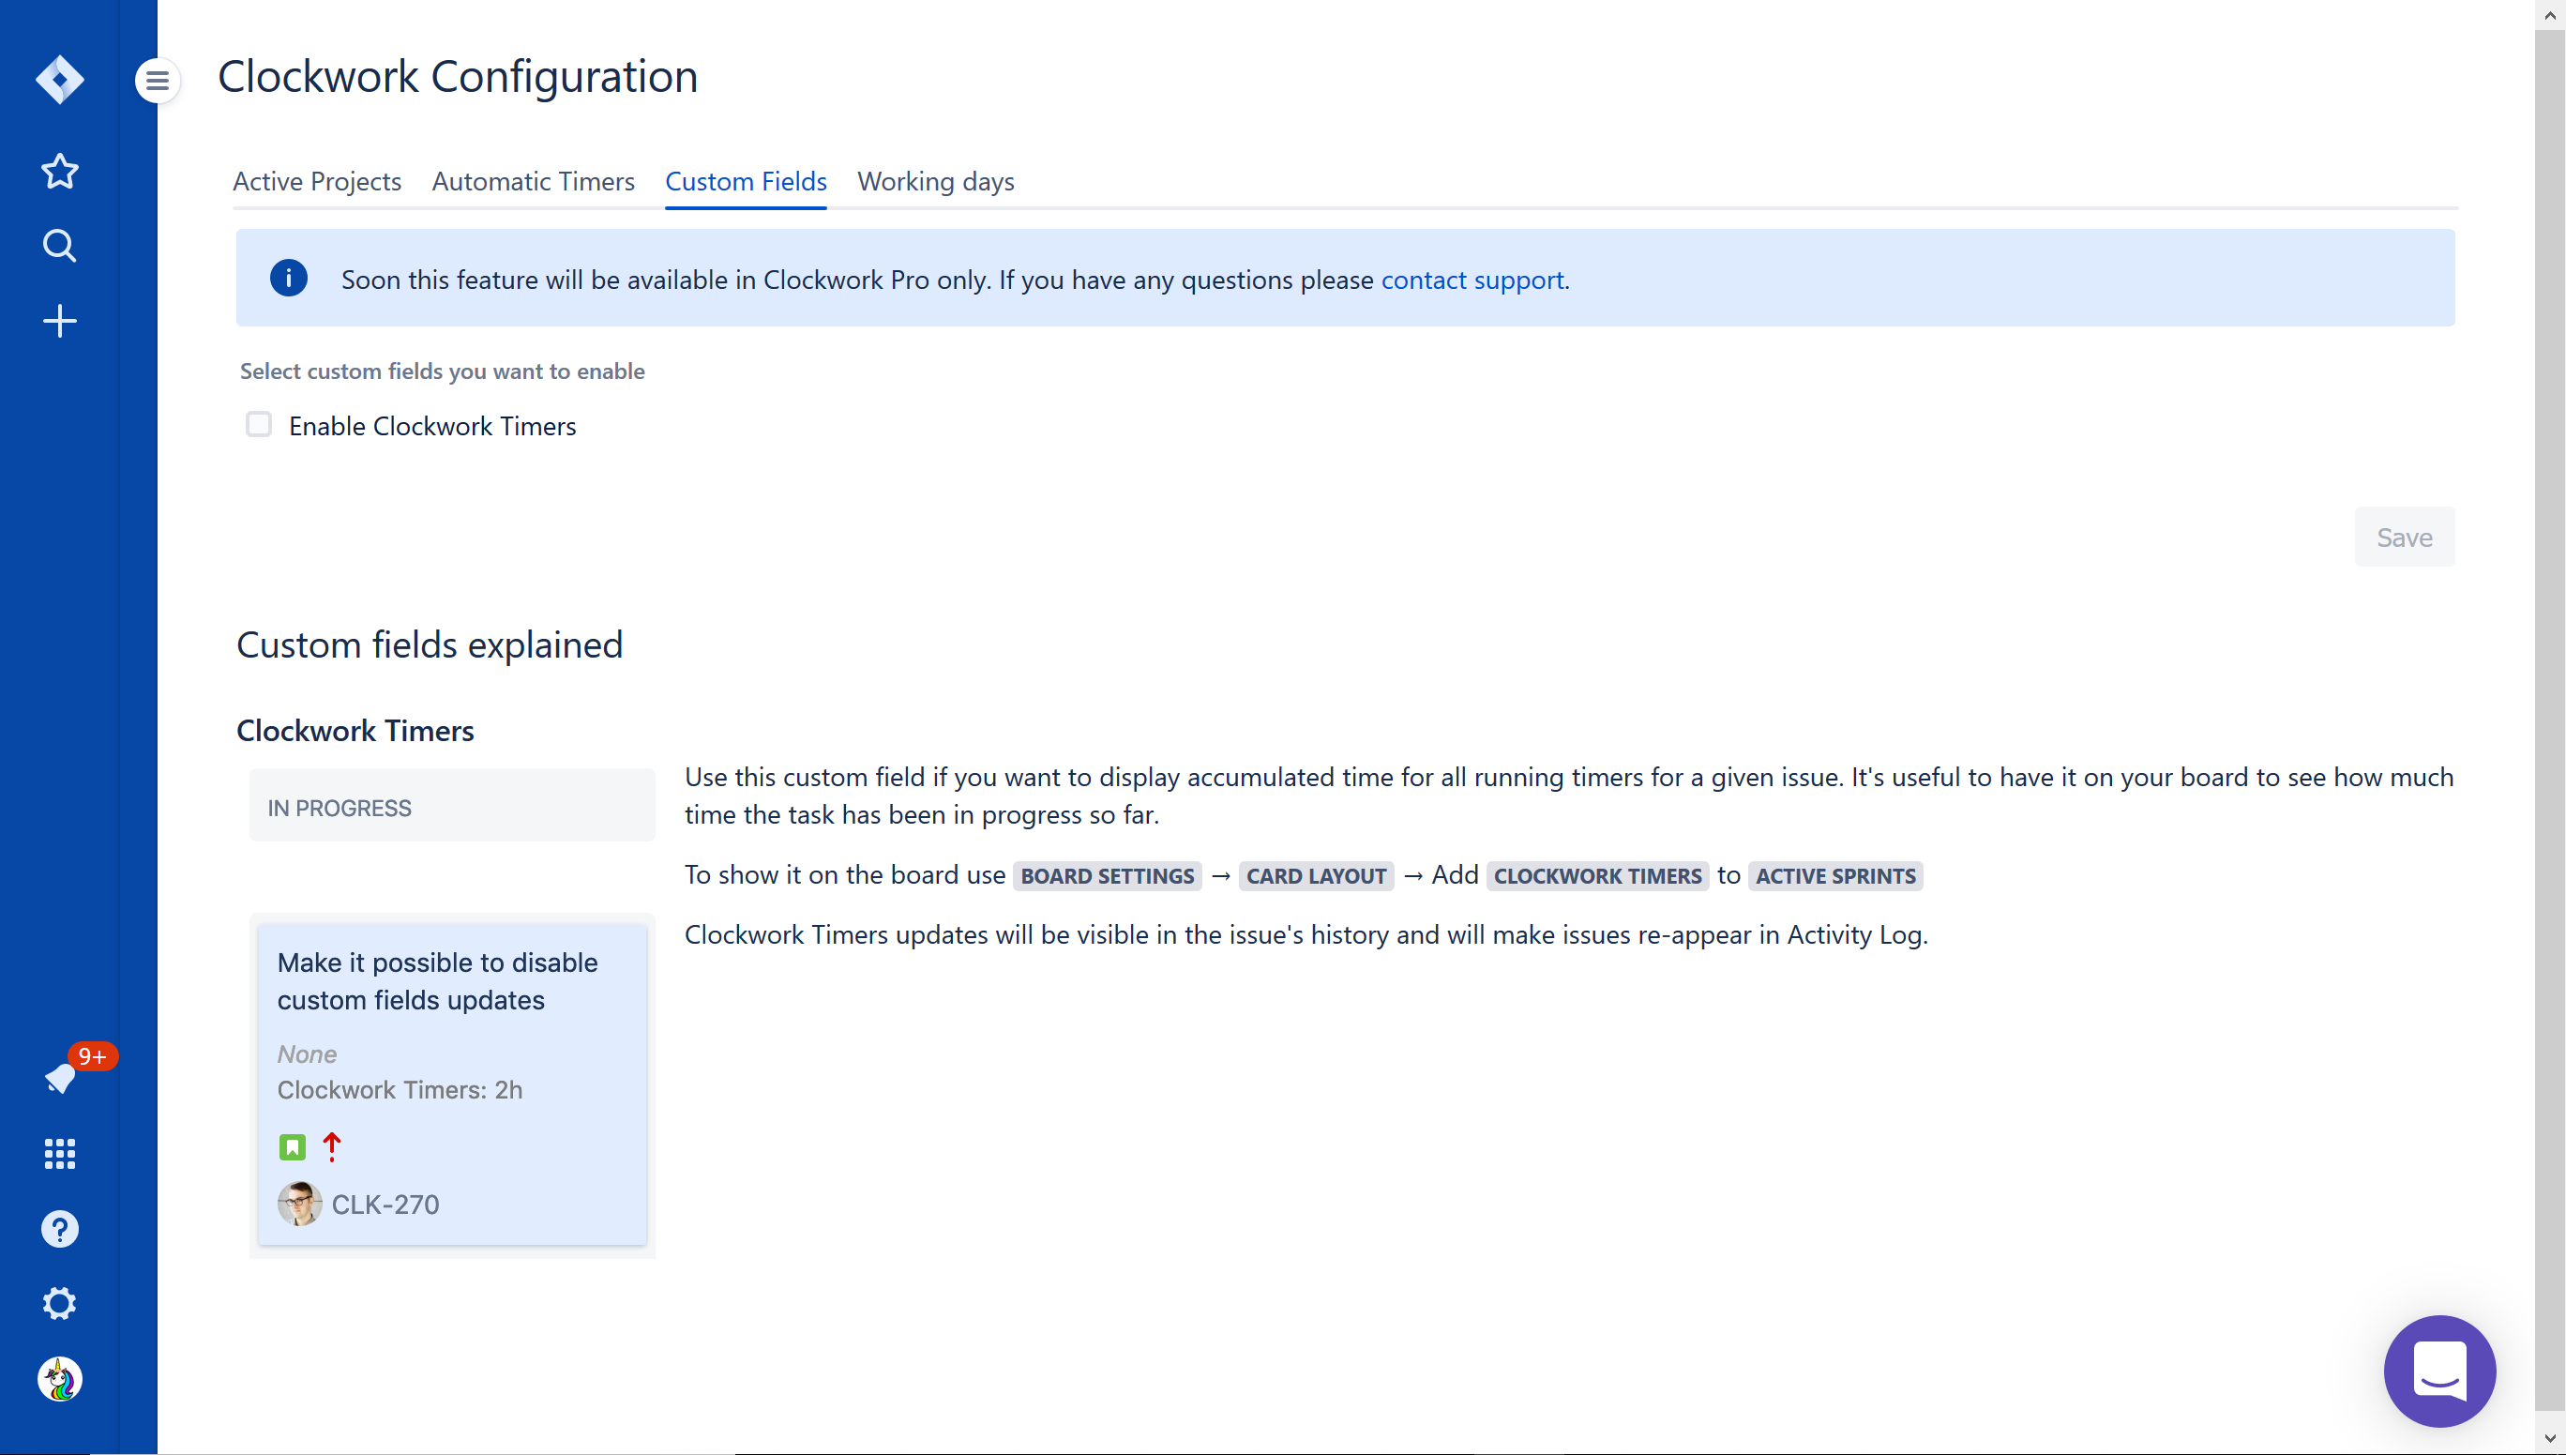Open the starred items panel
The width and height of the screenshot is (2566, 1455).
click(x=60, y=171)
